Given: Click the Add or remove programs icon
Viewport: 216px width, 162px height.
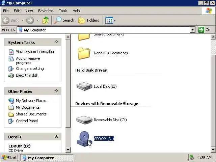Looking at the screenshot, I should (11, 59).
